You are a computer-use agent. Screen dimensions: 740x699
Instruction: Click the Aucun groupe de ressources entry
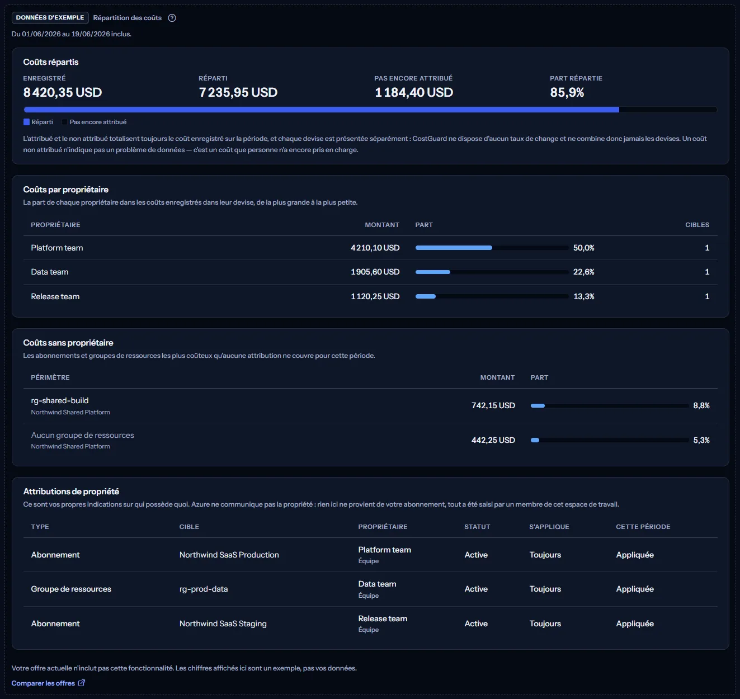point(82,435)
